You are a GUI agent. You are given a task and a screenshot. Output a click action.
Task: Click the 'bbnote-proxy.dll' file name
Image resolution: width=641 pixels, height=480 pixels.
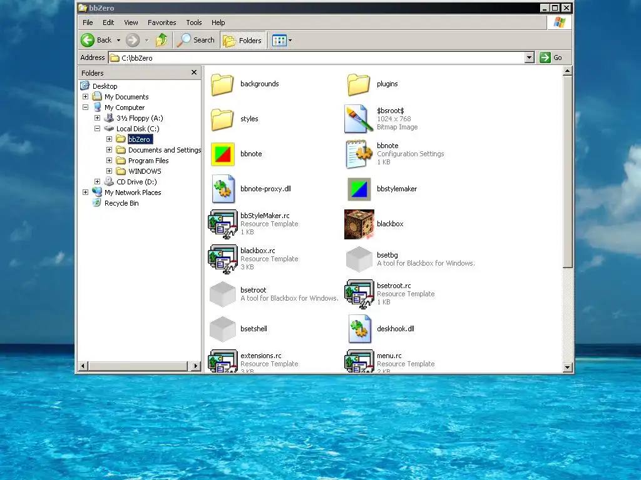point(265,189)
